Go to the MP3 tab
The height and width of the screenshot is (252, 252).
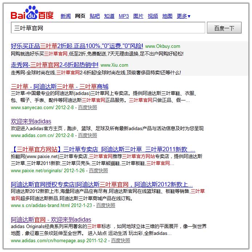pyautogui.click(x=124, y=16)
